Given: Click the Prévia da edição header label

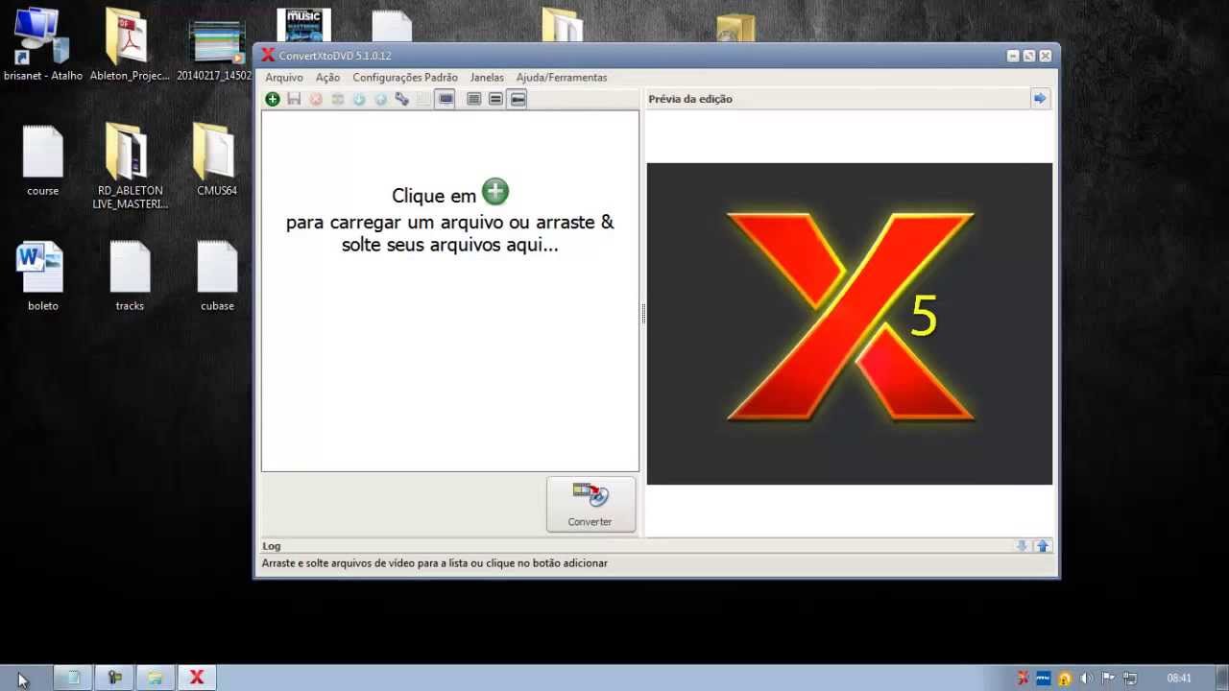Looking at the screenshot, I should (x=690, y=99).
